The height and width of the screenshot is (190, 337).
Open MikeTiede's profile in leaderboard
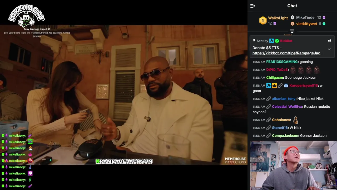305,17
